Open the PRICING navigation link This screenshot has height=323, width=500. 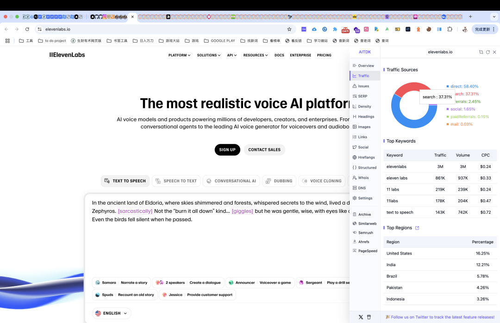tap(324, 56)
